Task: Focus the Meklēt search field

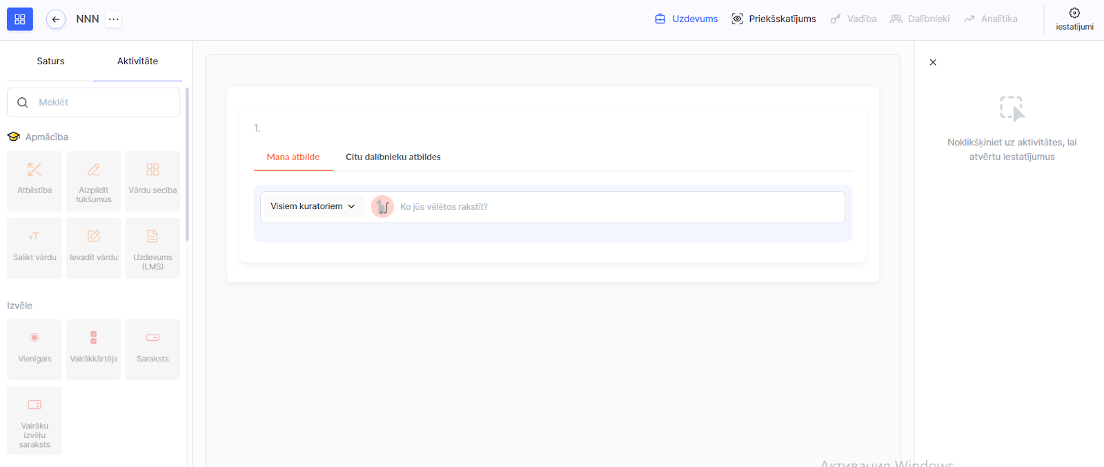Action: point(94,102)
